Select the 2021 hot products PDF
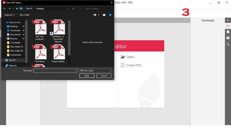 coord(40,30)
